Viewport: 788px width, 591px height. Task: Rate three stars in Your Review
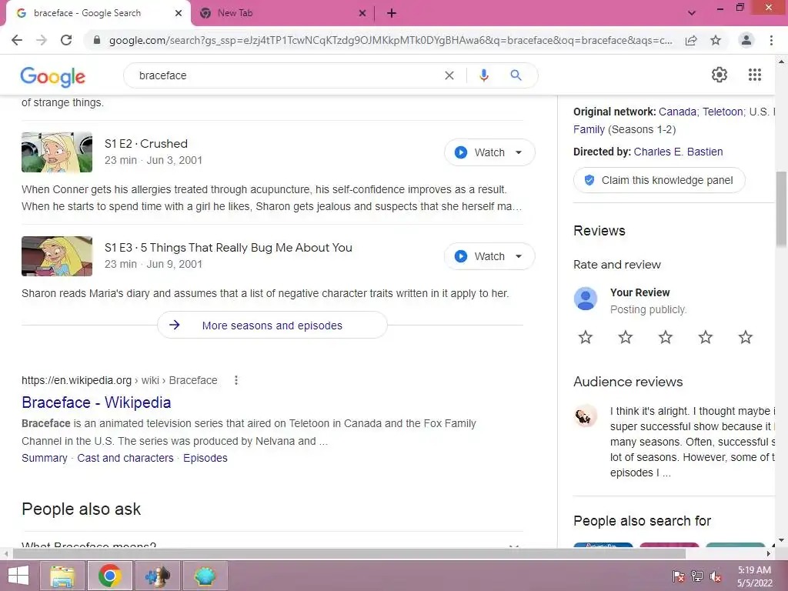pyautogui.click(x=666, y=337)
